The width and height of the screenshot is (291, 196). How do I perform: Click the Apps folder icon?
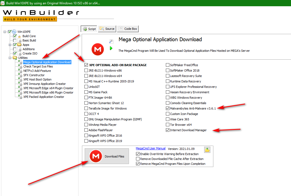(x=19, y=45)
